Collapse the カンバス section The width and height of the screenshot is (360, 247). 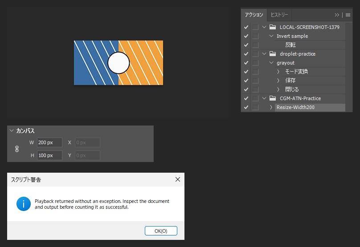[x=12, y=131]
